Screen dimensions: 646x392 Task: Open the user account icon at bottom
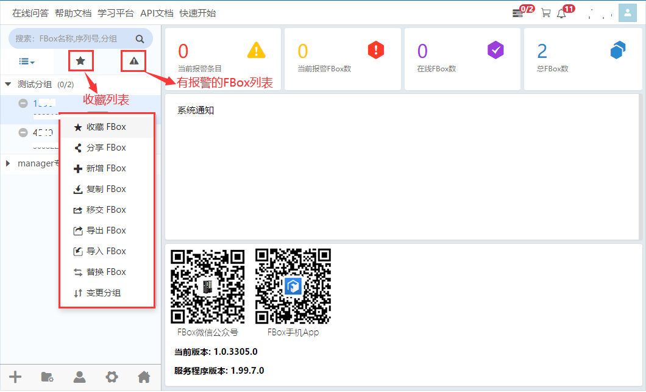[79, 377]
